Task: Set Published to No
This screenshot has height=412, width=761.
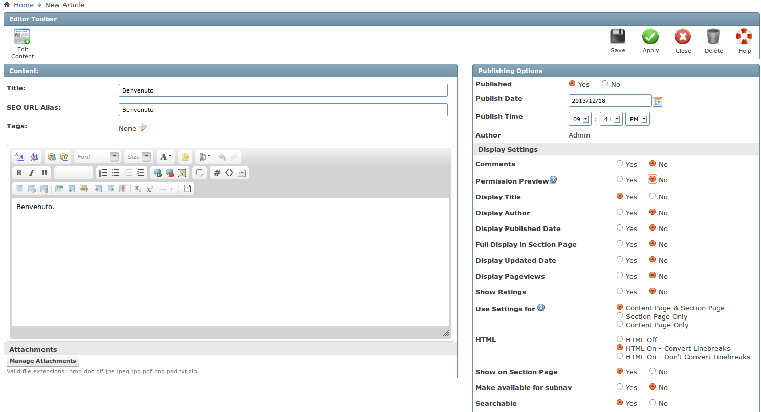Action: tap(605, 84)
